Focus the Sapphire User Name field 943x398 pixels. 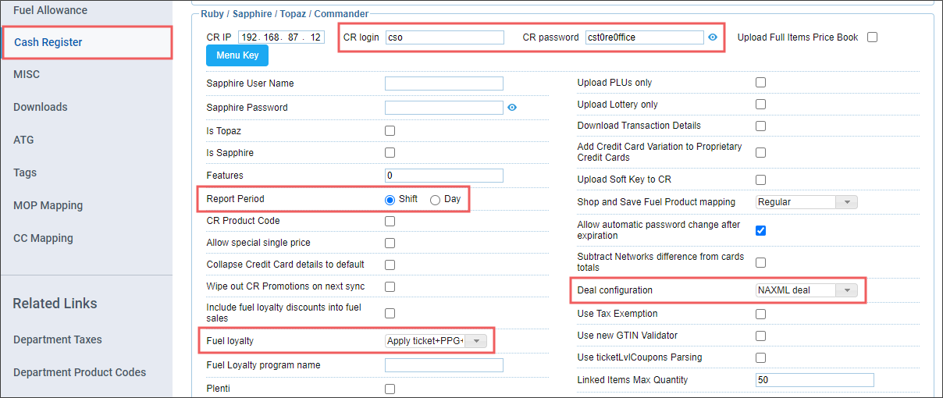(x=443, y=84)
